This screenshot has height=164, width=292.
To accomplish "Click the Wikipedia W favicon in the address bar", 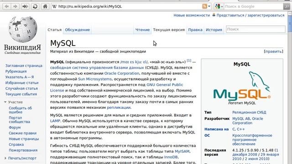I will click(x=54, y=6).
